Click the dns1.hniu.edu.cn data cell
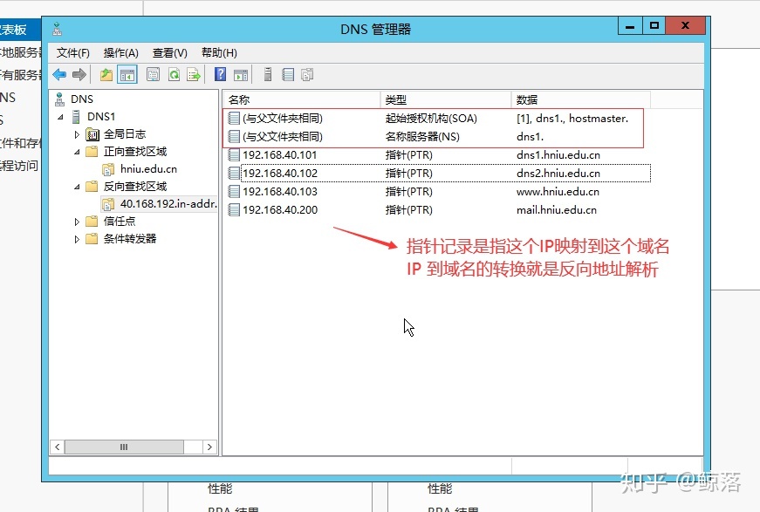The width and height of the screenshot is (760, 512). coord(558,155)
